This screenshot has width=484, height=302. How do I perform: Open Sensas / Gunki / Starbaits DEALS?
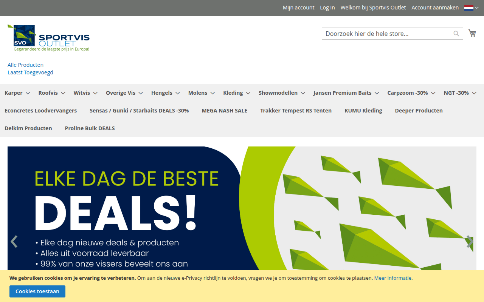(x=139, y=111)
